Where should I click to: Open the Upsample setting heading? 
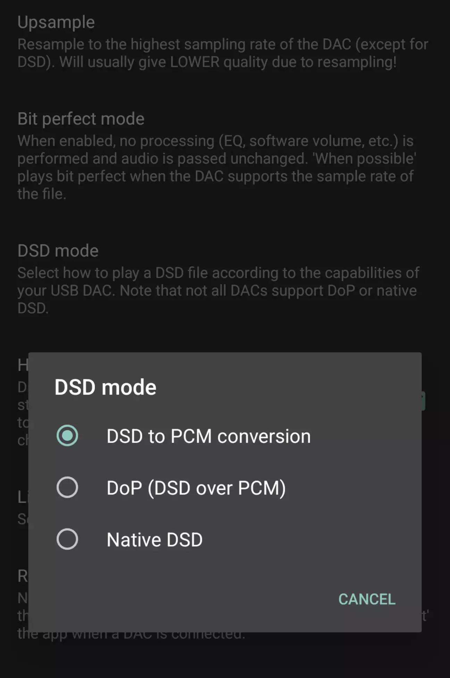tap(56, 22)
